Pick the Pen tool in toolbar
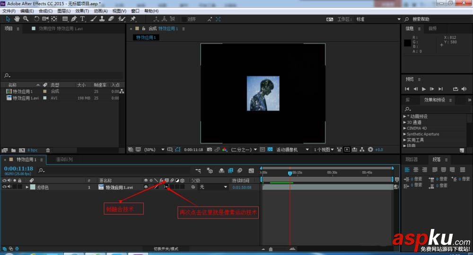Screen dimensions: 473x255 point(74,19)
